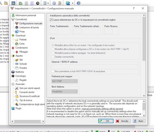Select Disable connectivity radio button
Image resolution: width=154 pixels, height=132 pixels.
coord(53,57)
